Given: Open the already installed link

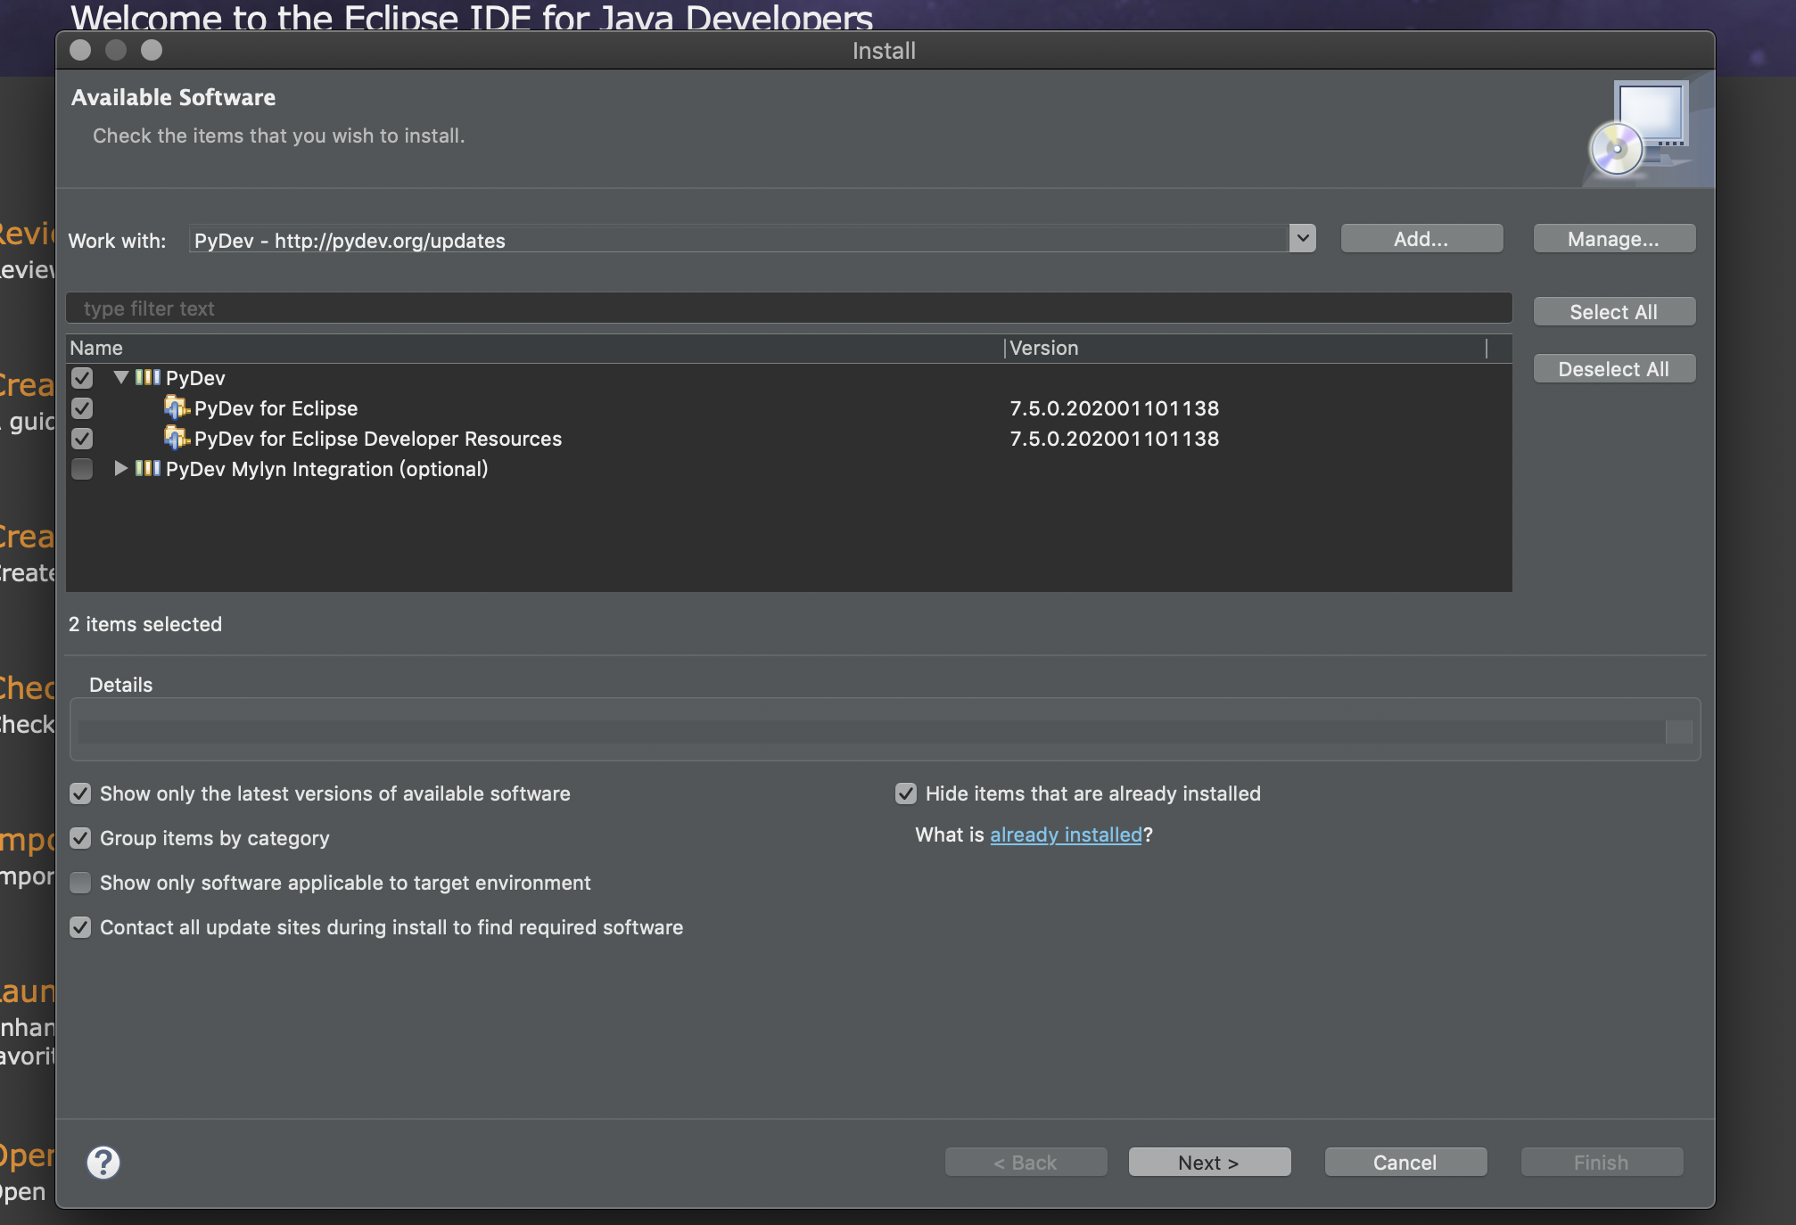Looking at the screenshot, I should coord(1066,834).
